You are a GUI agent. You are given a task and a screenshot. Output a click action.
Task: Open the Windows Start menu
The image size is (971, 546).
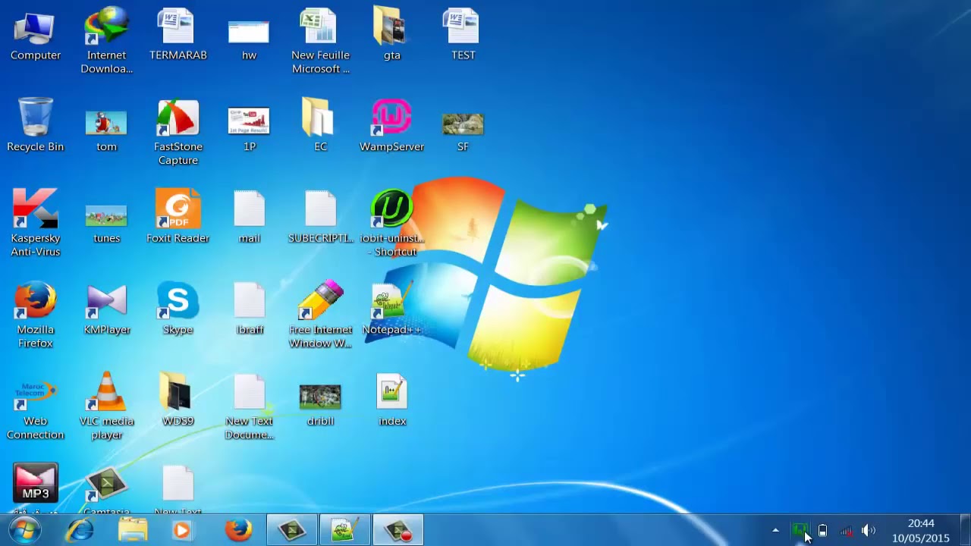pos(25,530)
